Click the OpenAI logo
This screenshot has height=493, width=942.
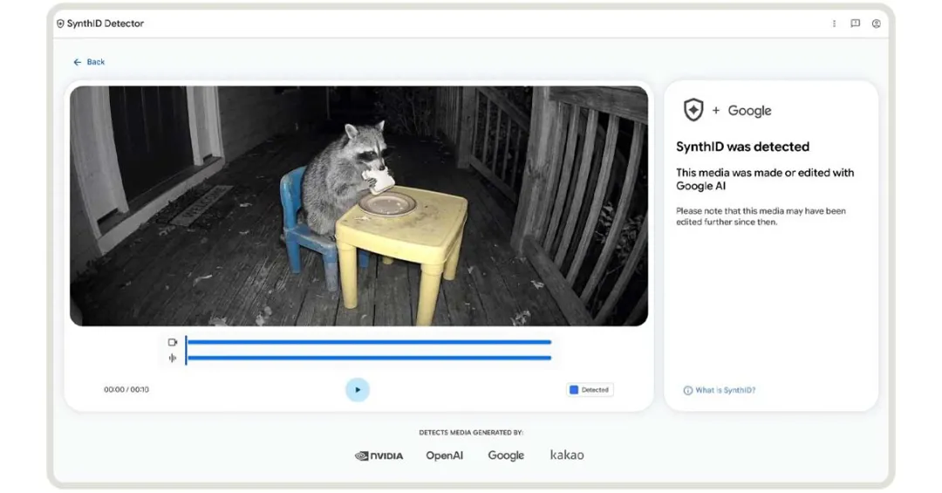[445, 455]
